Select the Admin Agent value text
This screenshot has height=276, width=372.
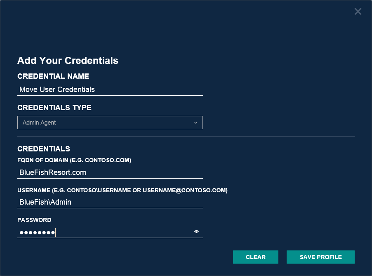39,123
